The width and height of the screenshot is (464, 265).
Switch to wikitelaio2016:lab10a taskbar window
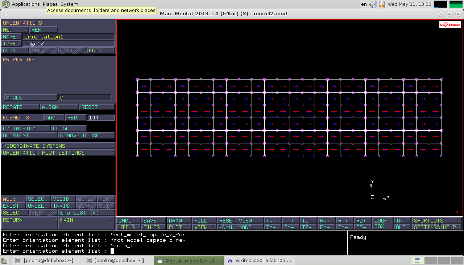pyautogui.click(x=260, y=261)
